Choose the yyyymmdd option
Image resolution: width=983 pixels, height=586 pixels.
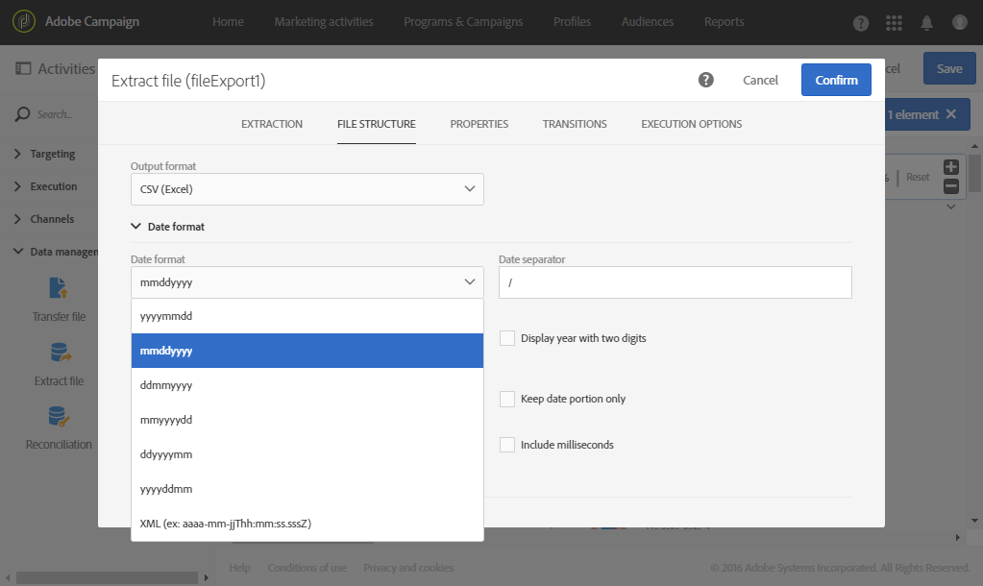pos(307,316)
